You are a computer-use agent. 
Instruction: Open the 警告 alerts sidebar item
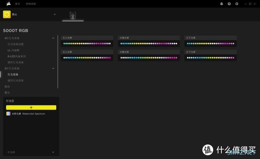pyautogui.click(x=7, y=92)
